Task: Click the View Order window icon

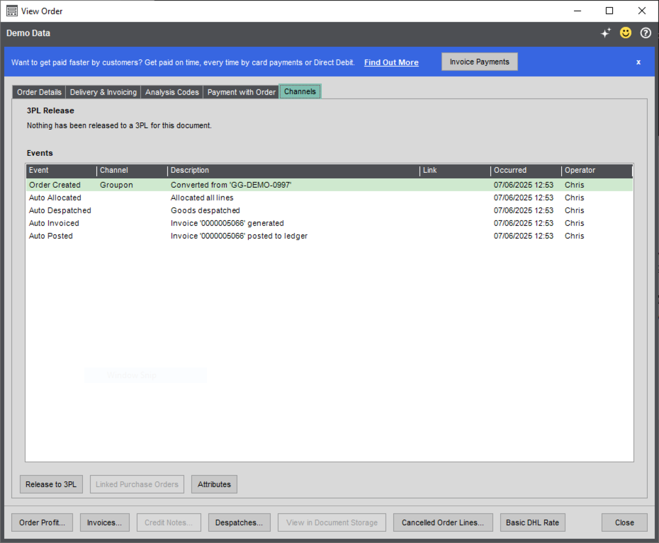Action: (x=12, y=11)
